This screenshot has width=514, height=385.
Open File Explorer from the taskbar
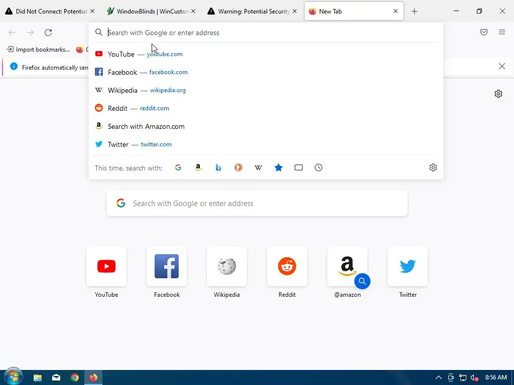tap(38, 377)
